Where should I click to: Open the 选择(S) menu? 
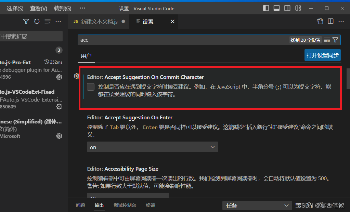point(15,9)
